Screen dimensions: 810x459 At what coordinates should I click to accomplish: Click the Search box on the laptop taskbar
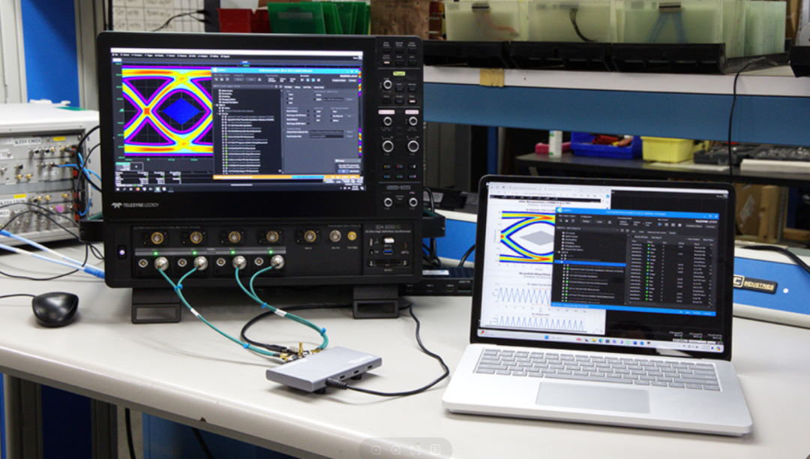point(559,337)
